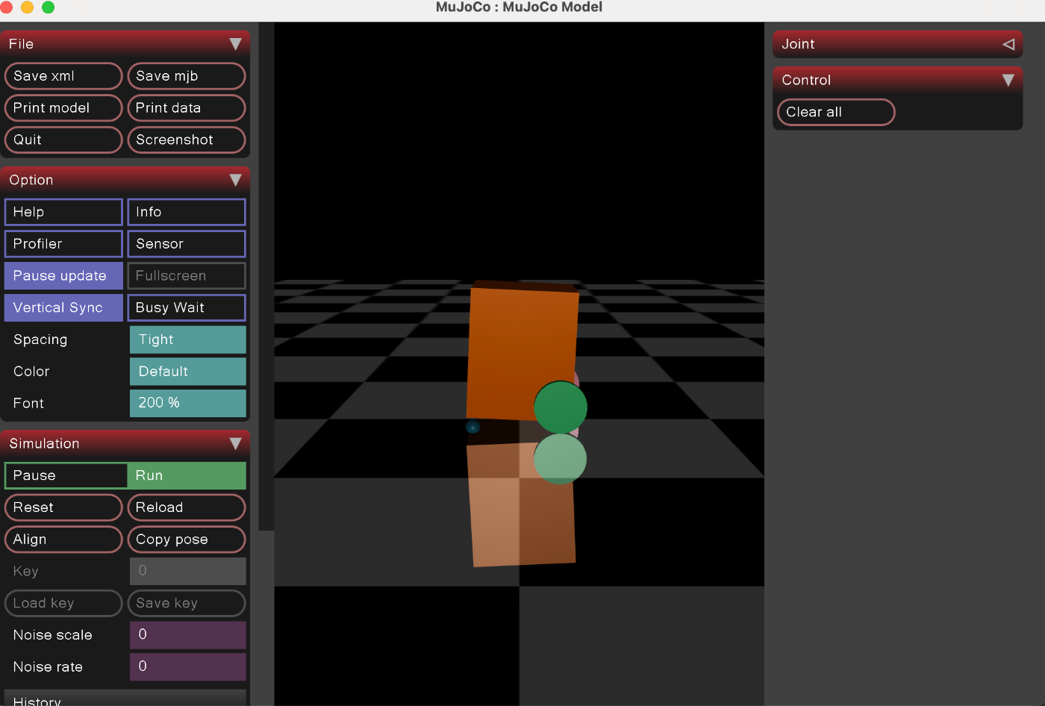Click the left panel scrollbar
1045x706 pixels.
[x=266, y=276]
